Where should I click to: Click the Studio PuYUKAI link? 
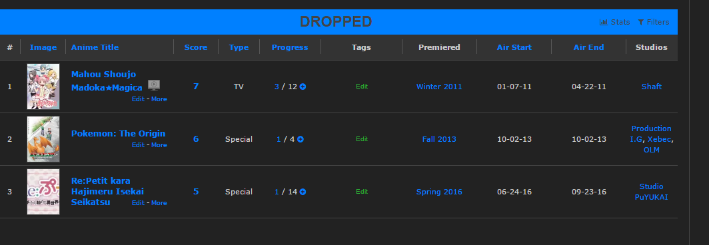click(652, 192)
